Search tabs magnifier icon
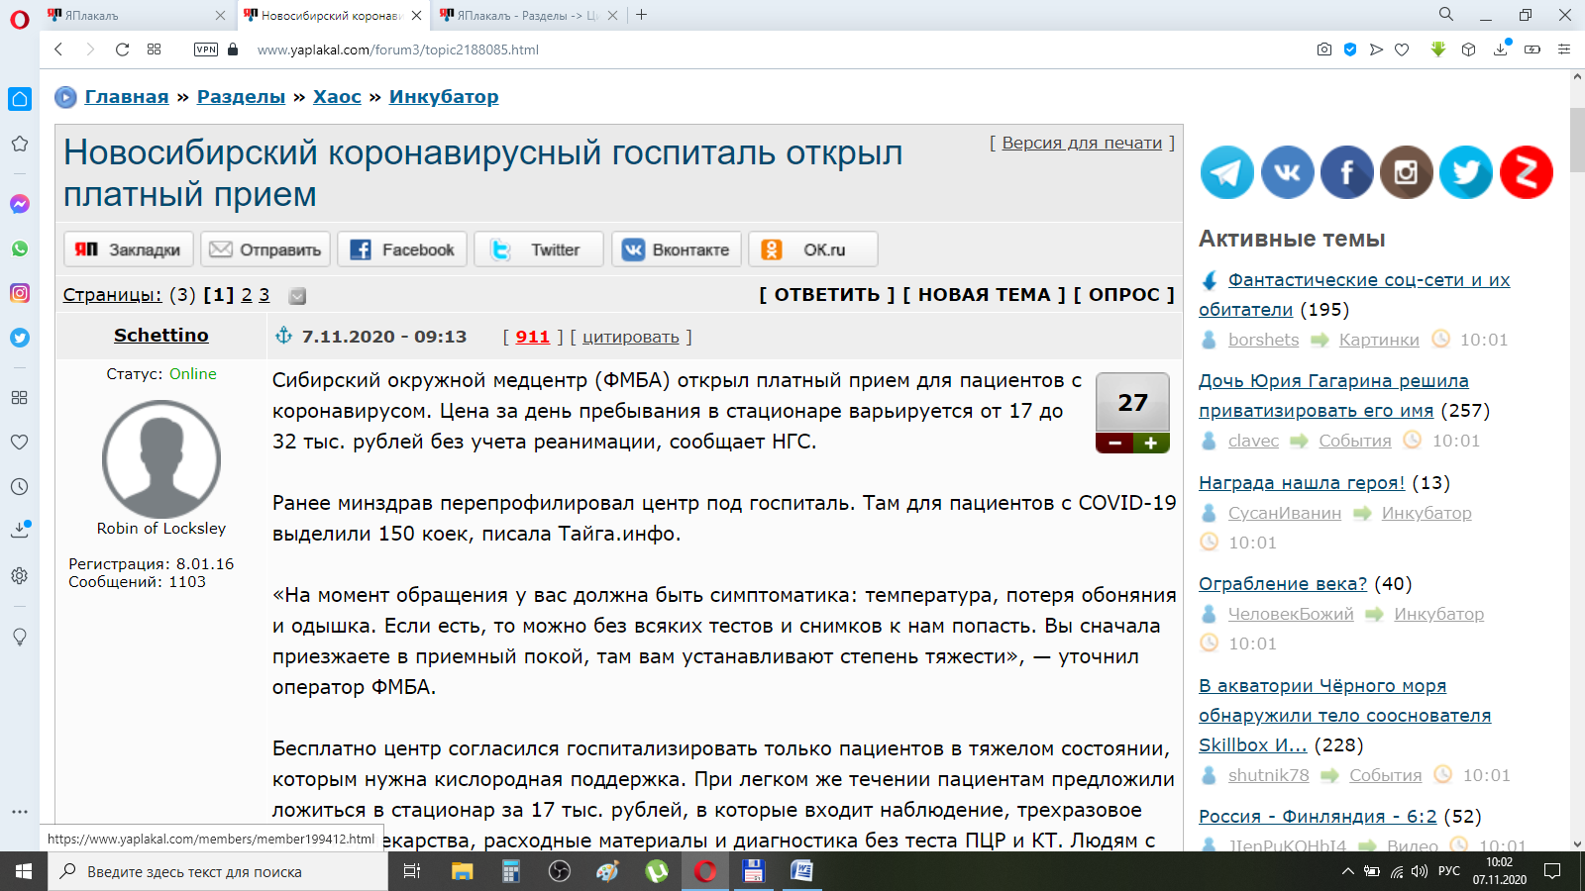The height and width of the screenshot is (891, 1585). point(1446,15)
